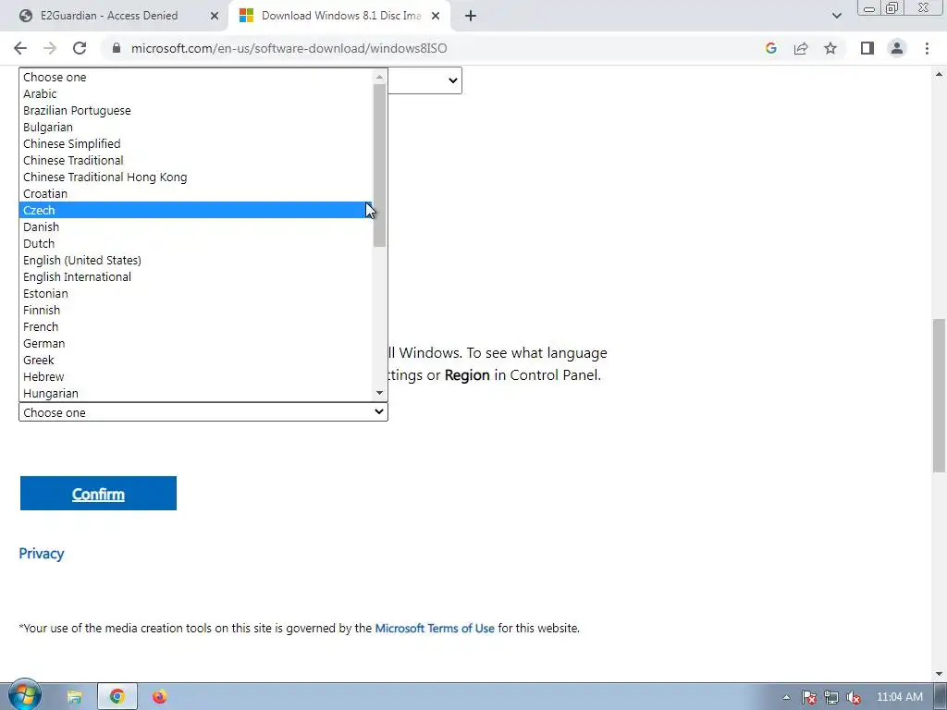Go forward with the browser arrow
The width and height of the screenshot is (947, 710).
pos(50,48)
